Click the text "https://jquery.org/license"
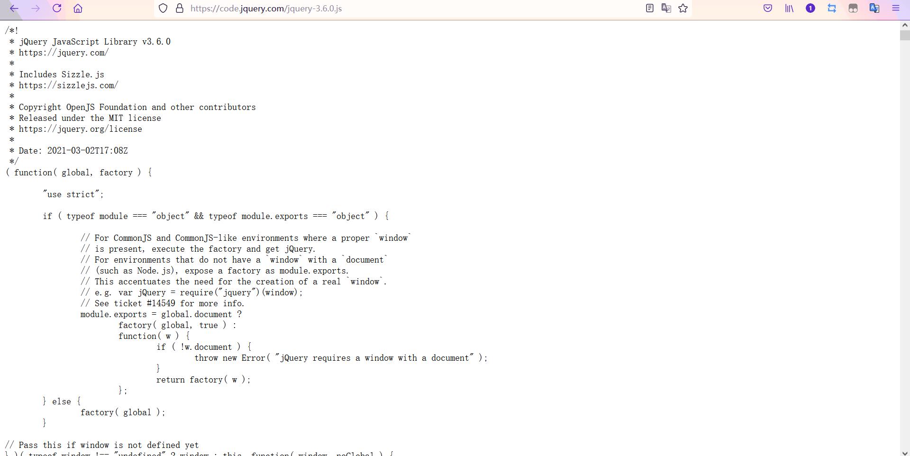910x456 pixels. tap(81, 129)
